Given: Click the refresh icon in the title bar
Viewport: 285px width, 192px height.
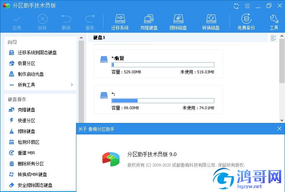Looking at the screenshot, I should (x=236, y=6).
